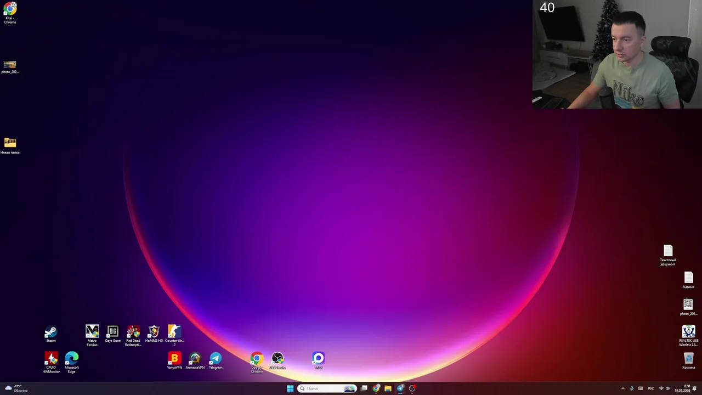Select the Red Dead Redemption shortcut
This screenshot has width=702, height=395.
133,335
